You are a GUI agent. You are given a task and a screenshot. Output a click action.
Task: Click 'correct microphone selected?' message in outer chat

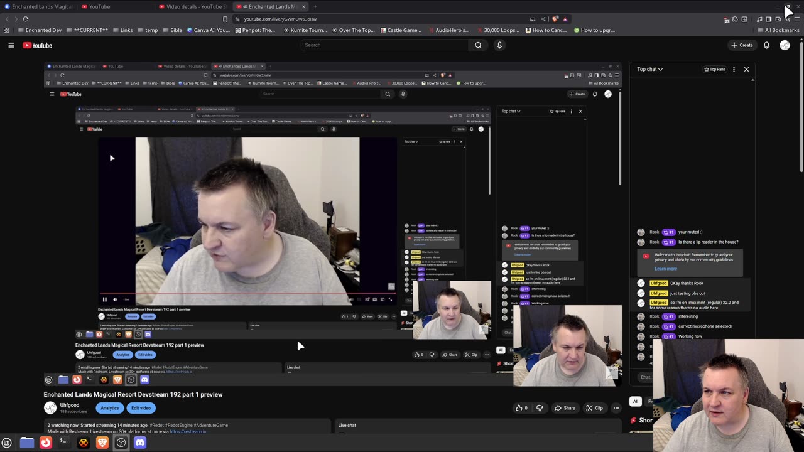[705, 326]
